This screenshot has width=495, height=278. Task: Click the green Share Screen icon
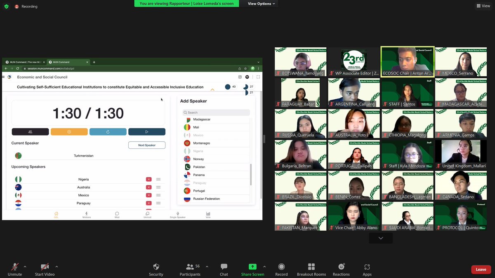pyautogui.click(x=252, y=266)
